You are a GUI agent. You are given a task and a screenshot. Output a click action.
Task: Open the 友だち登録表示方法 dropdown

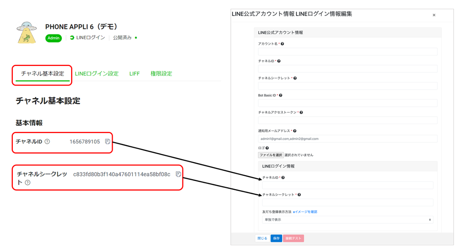pos(347,220)
